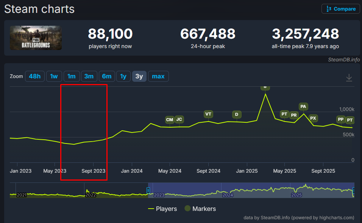
Task: Click the PR chart marker
Action: (294, 115)
